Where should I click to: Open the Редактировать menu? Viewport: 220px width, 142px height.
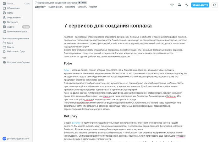coord(55,7)
